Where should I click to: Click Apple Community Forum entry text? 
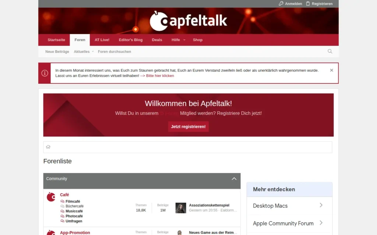tap(283, 224)
